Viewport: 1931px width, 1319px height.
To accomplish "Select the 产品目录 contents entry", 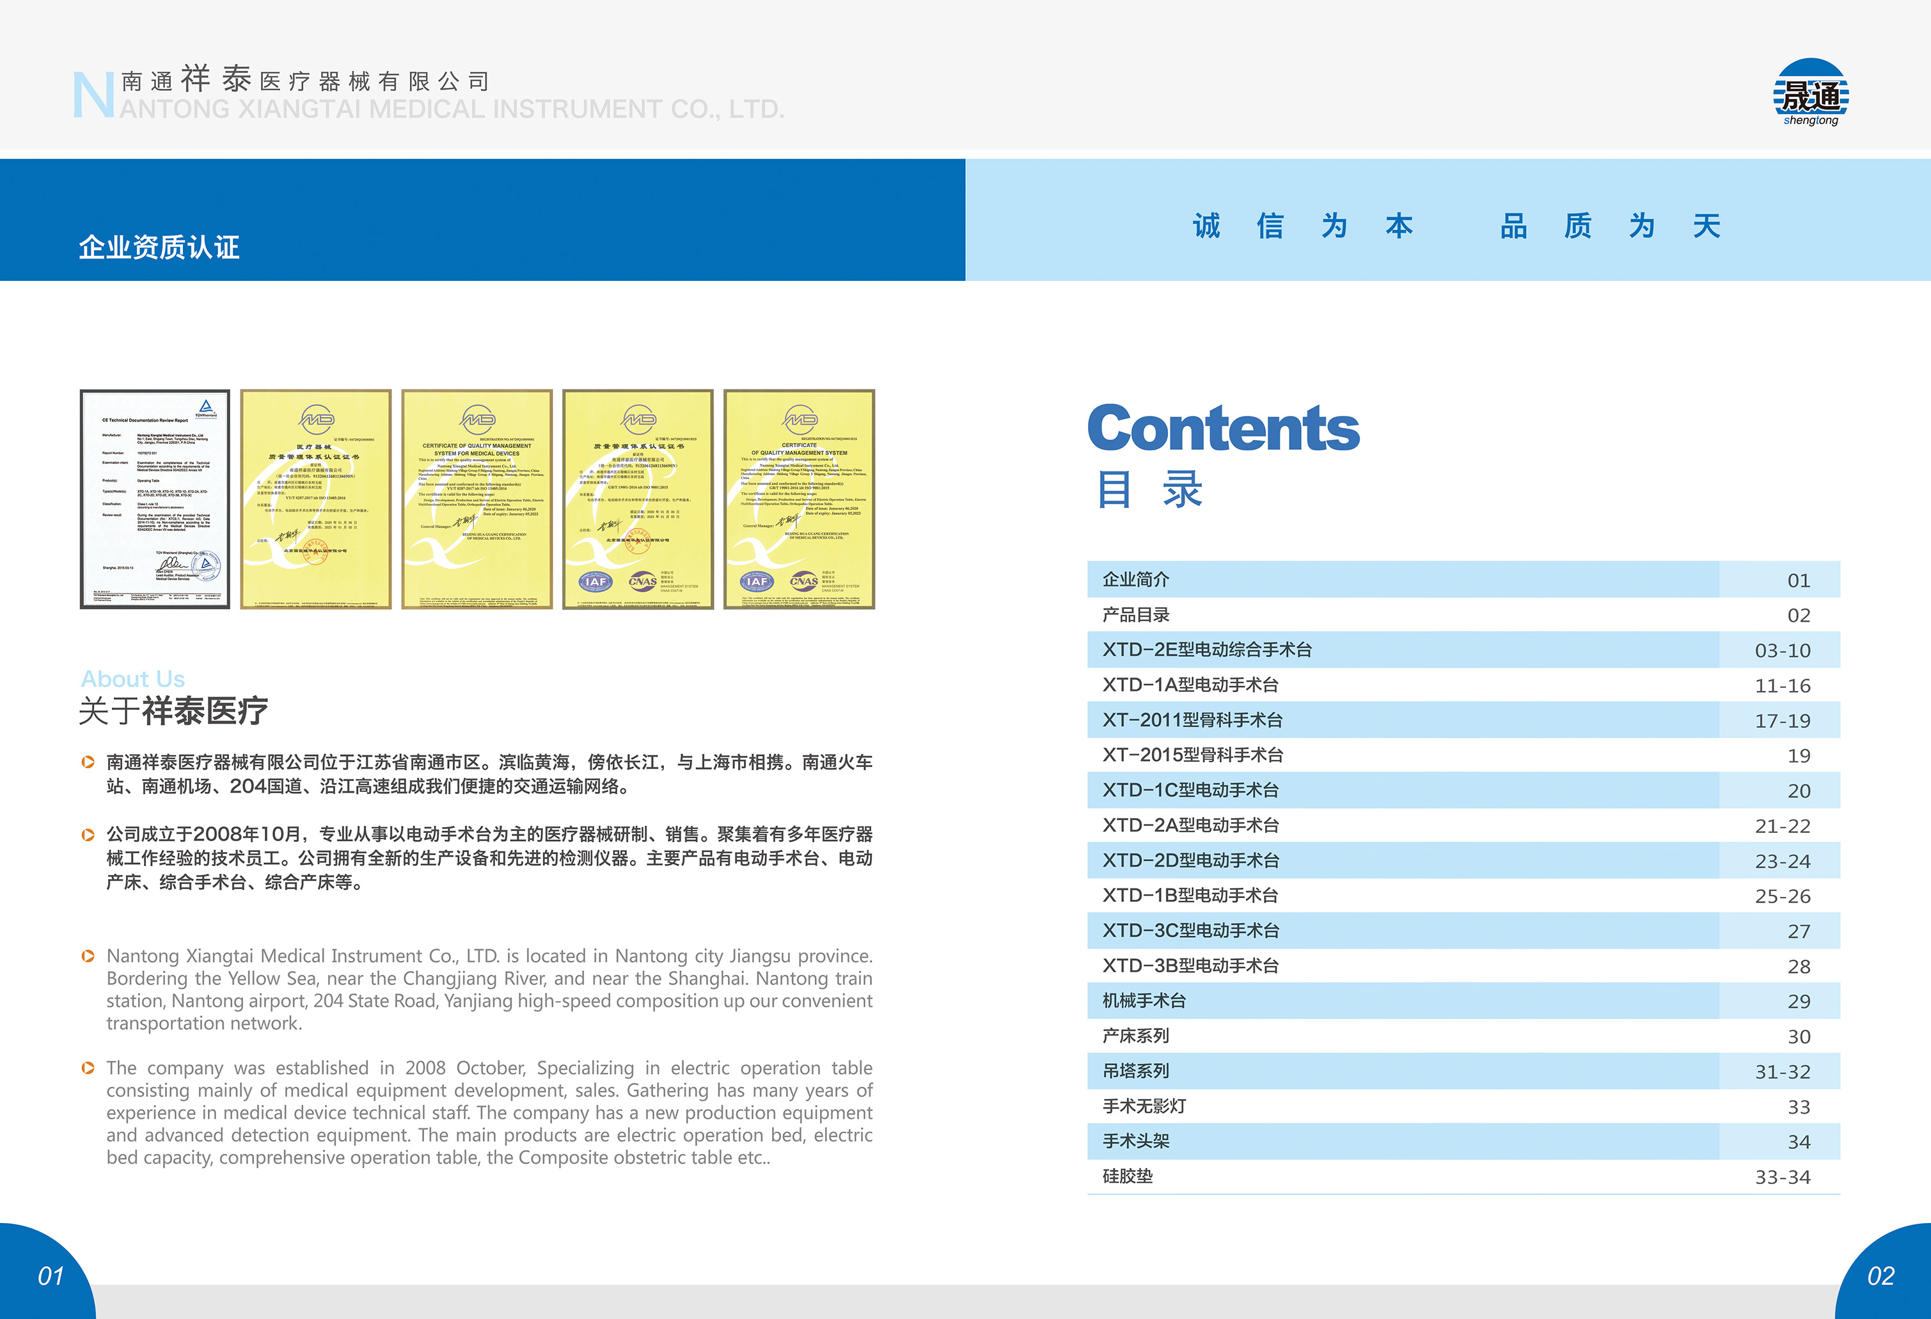I will coord(1463,614).
